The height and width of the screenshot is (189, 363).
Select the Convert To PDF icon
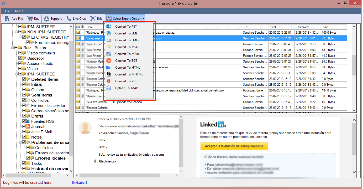coord(109,81)
